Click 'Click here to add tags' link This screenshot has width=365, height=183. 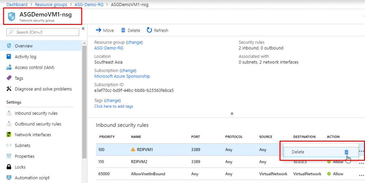click(113, 106)
